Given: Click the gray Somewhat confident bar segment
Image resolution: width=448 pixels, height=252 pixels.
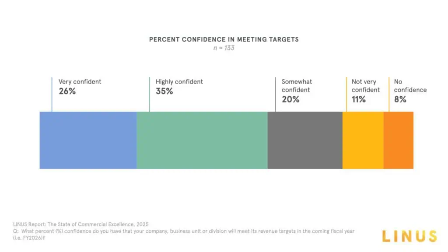Looking at the screenshot, I should click(304, 140).
